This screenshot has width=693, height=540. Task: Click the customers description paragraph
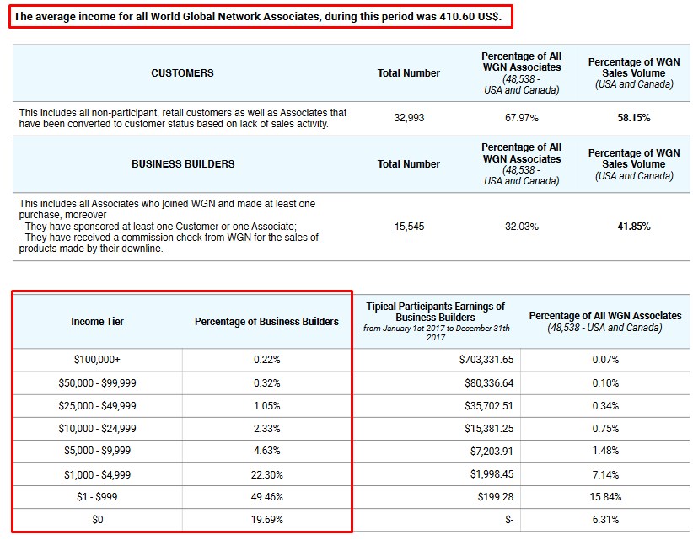[183, 118]
